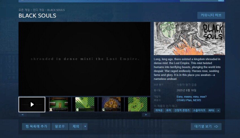Click the left arrow of thumbnail strip

(22, 115)
